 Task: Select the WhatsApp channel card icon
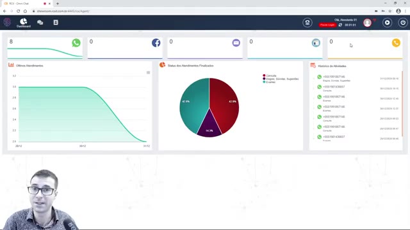pos(76,43)
